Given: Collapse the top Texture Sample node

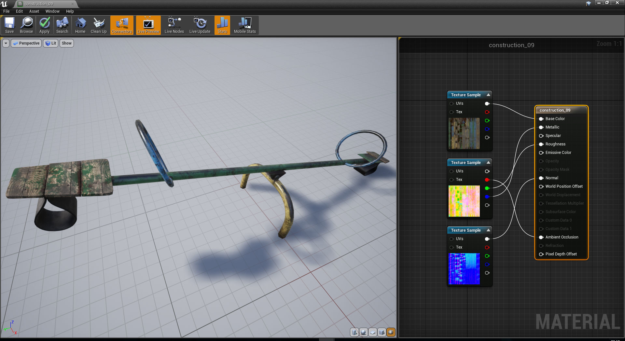Looking at the screenshot, I should coord(488,95).
